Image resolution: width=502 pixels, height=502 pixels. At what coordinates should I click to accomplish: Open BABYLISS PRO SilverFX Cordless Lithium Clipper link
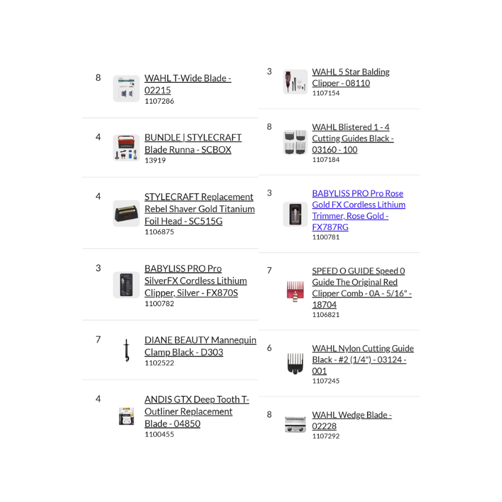195,280
